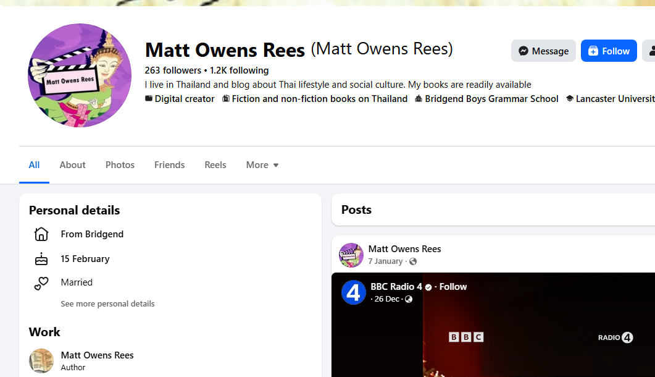Click the Personal details heading
Viewport: 655px width, 377px height.
(74, 210)
